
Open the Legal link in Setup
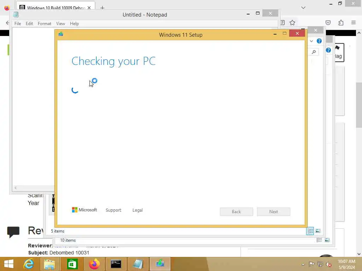138,210
